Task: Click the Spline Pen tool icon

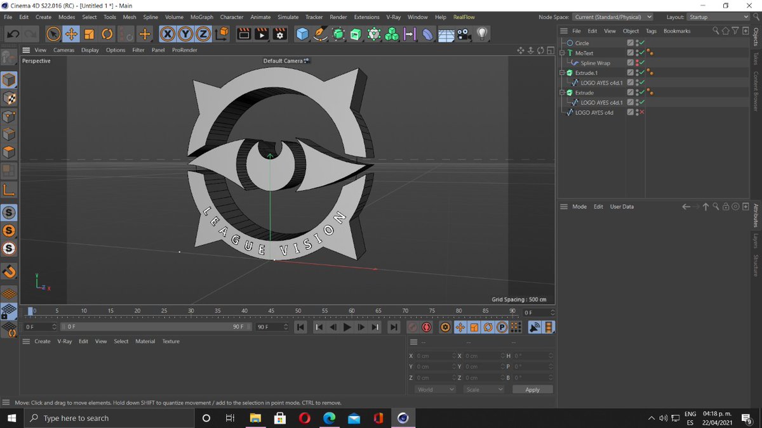Action: click(320, 34)
